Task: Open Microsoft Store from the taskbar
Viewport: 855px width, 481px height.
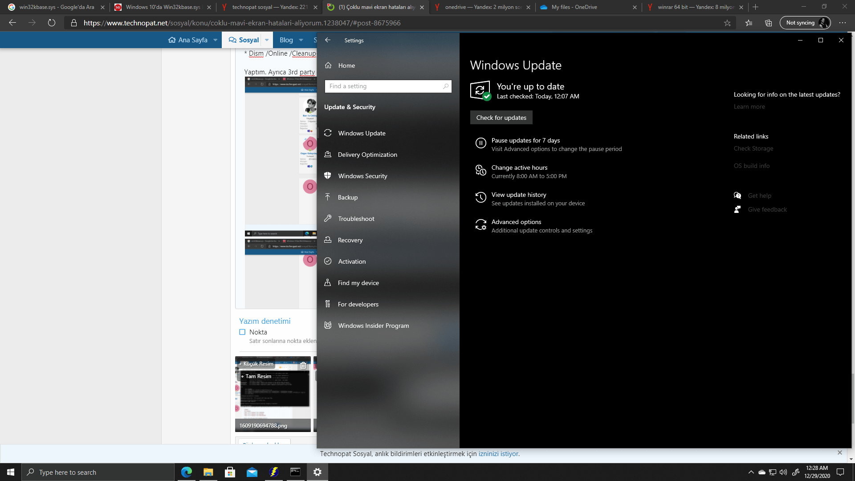Action: point(230,472)
